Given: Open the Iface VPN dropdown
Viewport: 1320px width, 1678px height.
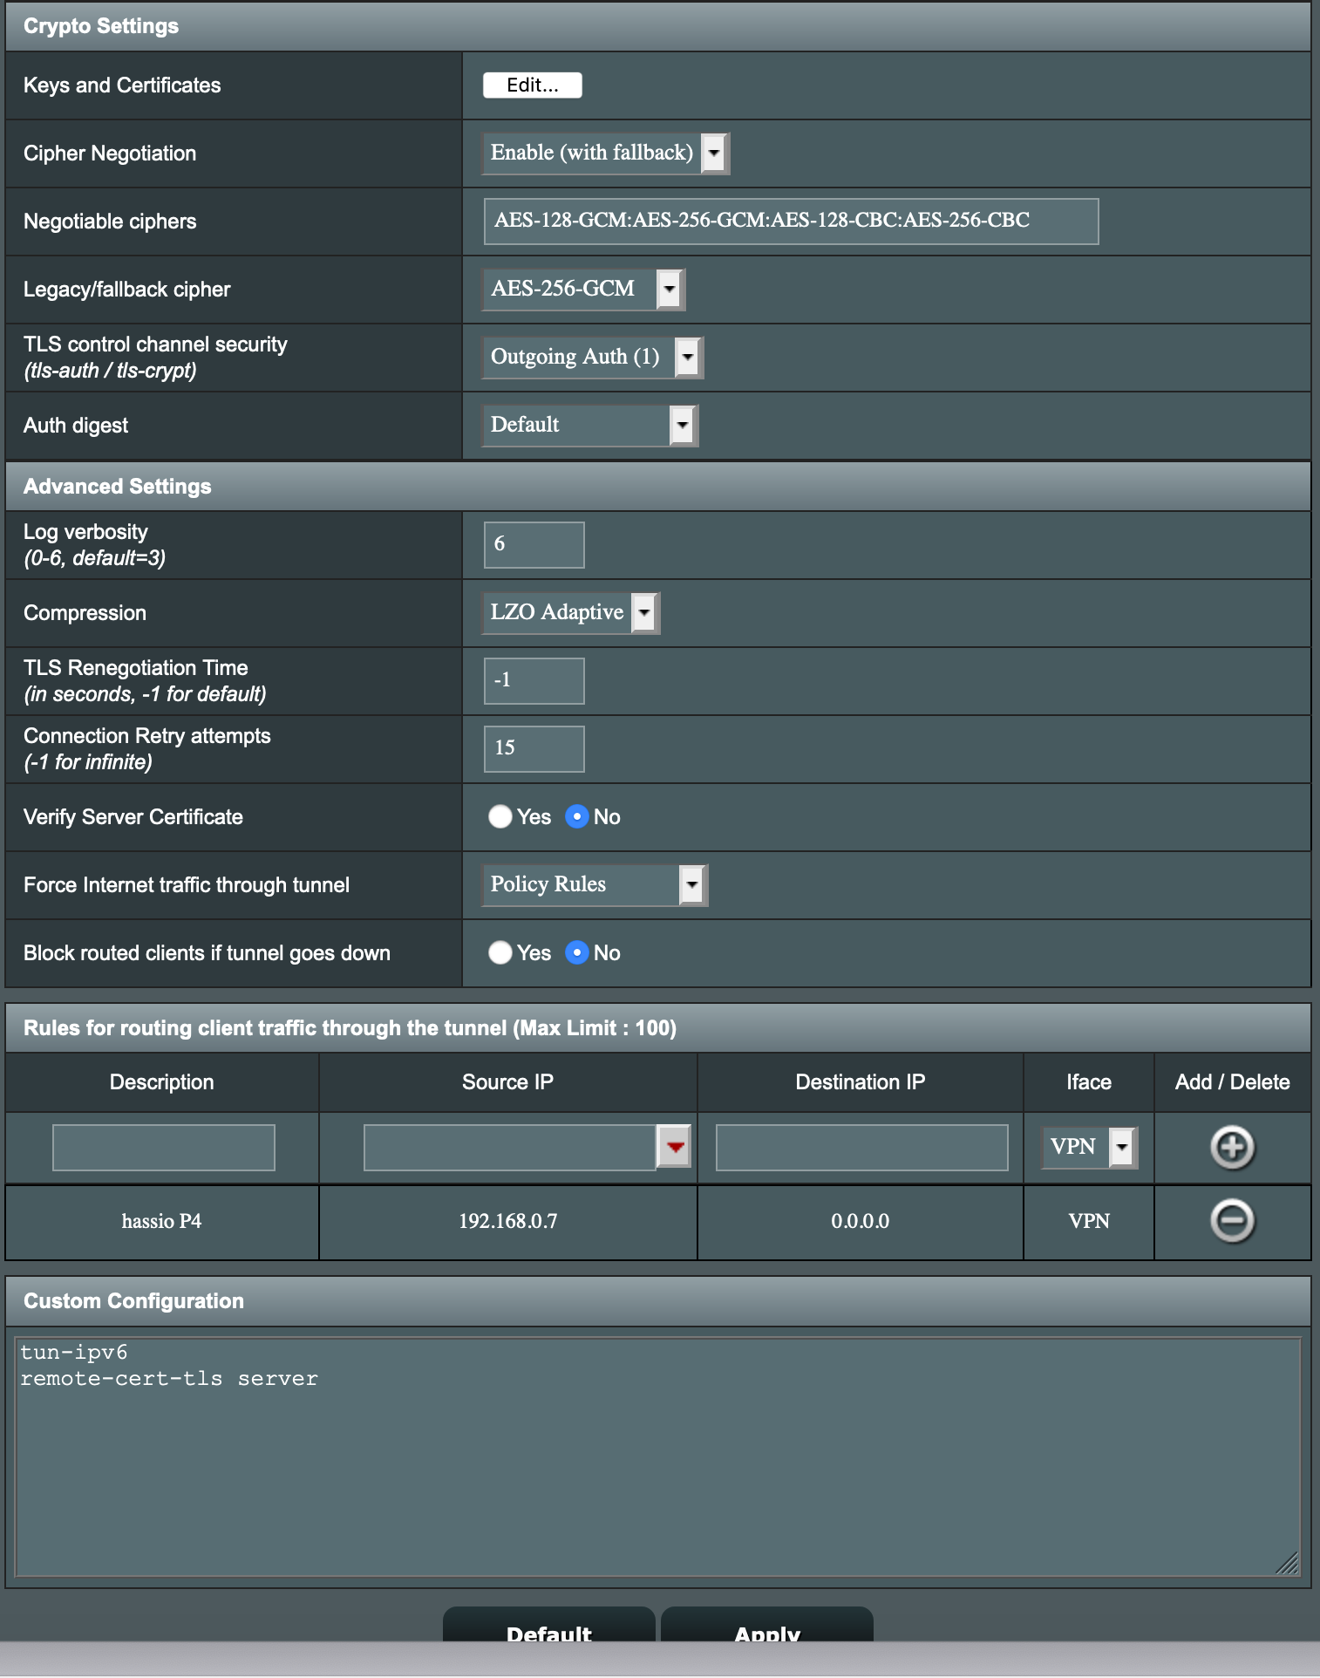Looking at the screenshot, I should tap(1089, 1147).
